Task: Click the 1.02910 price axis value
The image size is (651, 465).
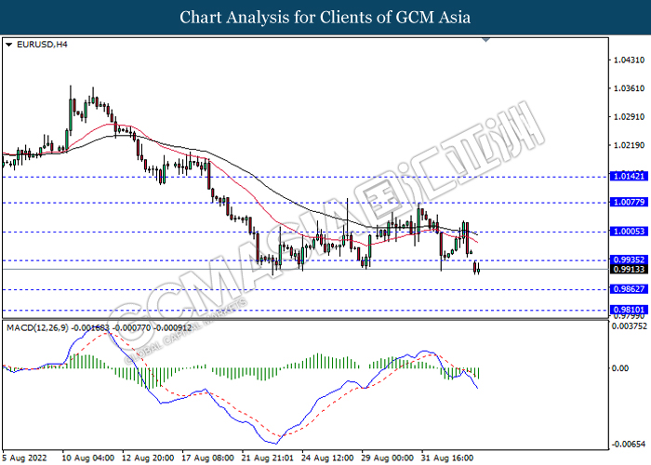Action: (x=629, y=116)
